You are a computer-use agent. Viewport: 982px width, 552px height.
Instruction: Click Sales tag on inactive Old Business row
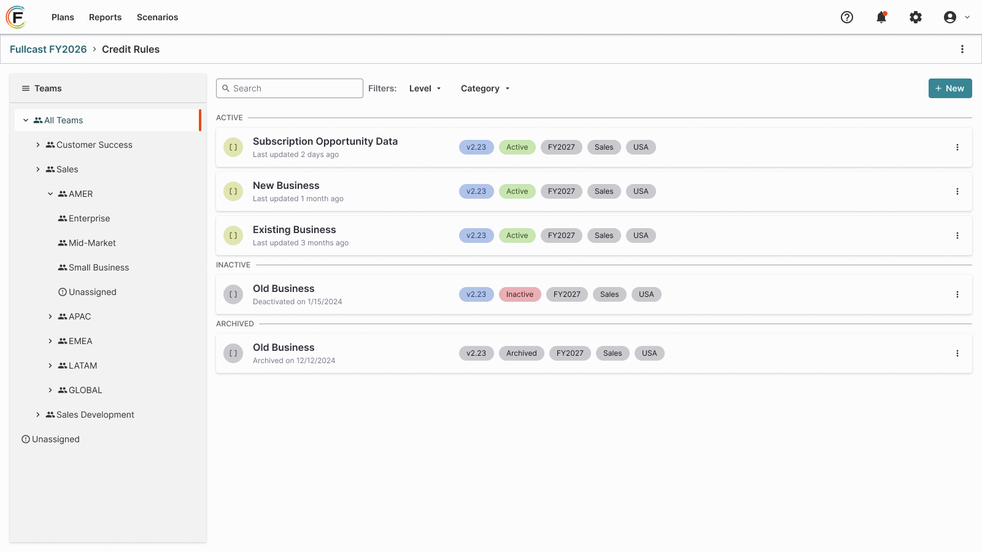(x=609, y=294)
